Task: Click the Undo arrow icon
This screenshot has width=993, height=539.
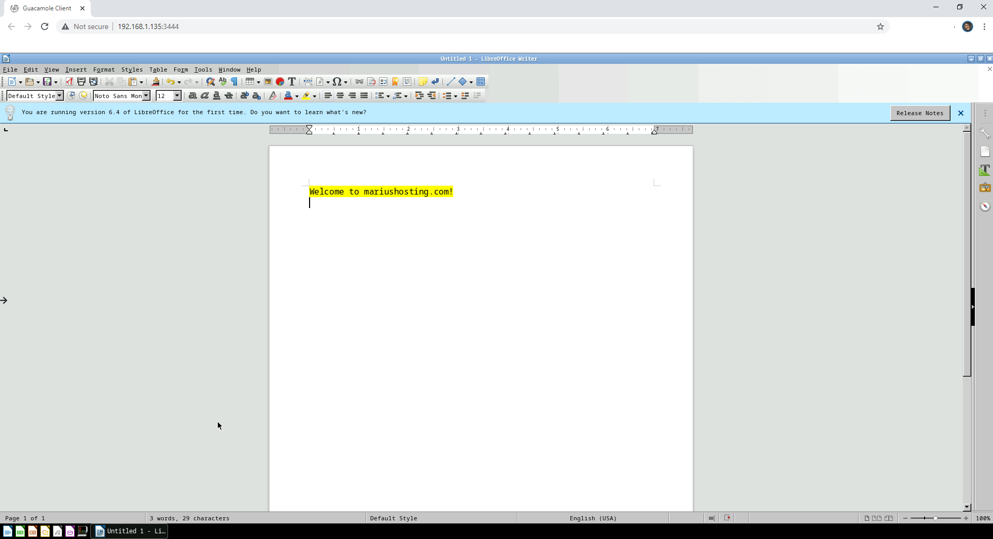Action: coord(170,81)
